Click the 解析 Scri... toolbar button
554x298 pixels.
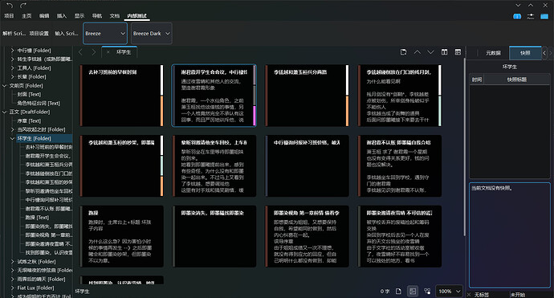(x=14, y=34)
